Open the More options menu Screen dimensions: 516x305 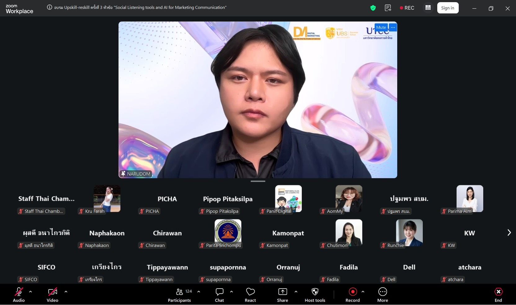[383, 295]
